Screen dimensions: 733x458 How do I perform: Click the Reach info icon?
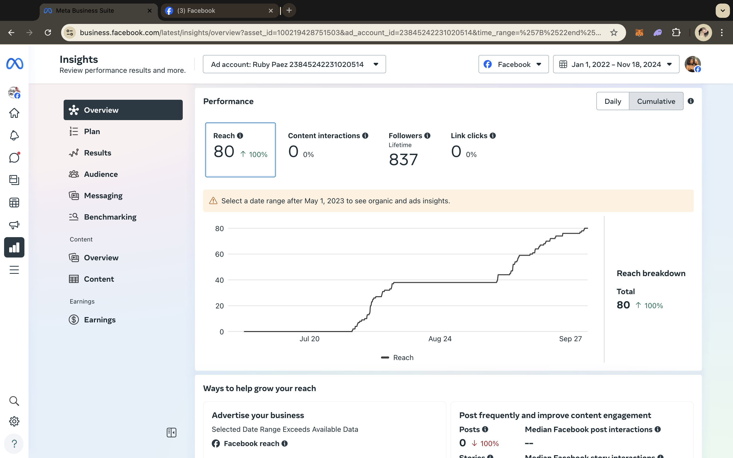[240, 136]
